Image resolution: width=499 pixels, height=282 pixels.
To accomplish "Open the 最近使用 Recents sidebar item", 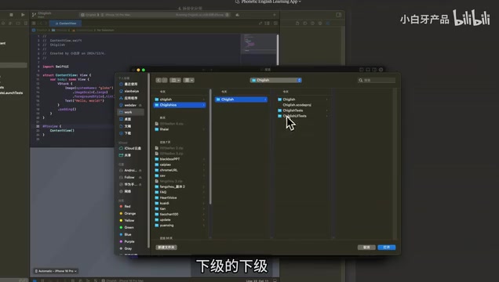I will 130,84.
